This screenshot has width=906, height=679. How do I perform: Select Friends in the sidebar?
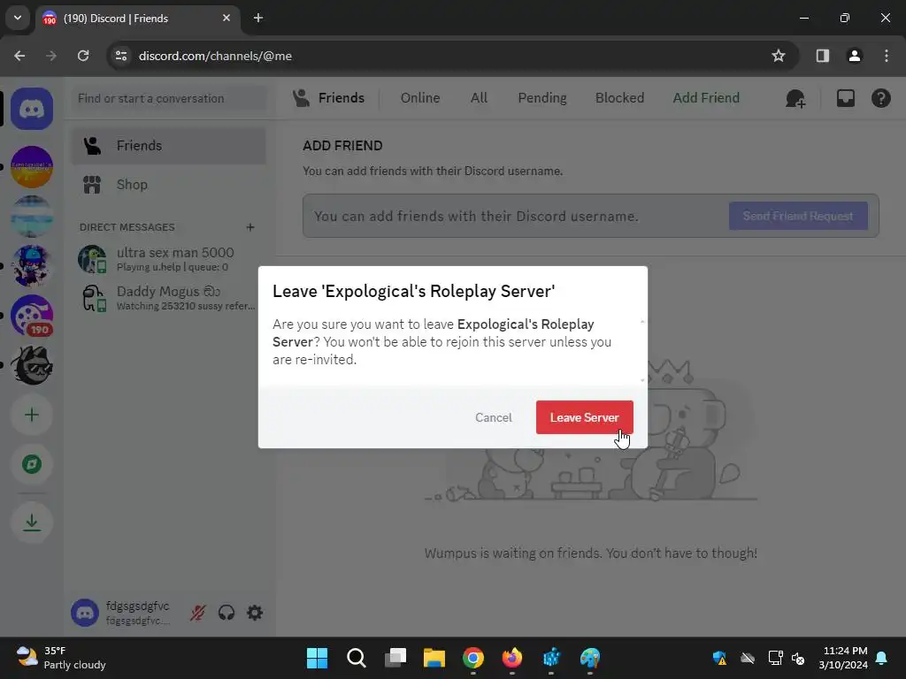pos(169,146)
